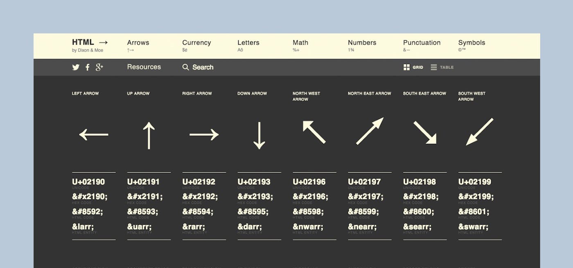Screen dimensions: 573x268
Task: Click the Google+ share icon
Action: (x=99, y=67)
